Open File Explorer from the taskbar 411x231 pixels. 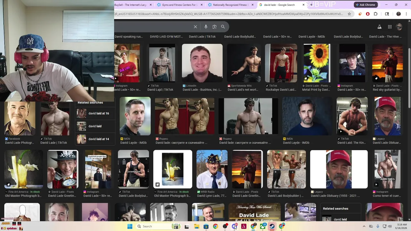point(197,226)
